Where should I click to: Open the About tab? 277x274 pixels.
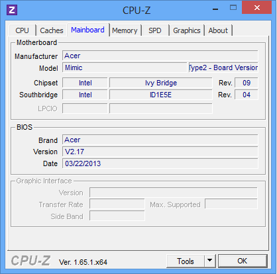(x=218, y=30)
